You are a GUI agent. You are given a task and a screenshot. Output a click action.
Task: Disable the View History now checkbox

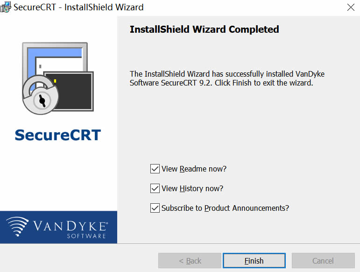point(155,188)
